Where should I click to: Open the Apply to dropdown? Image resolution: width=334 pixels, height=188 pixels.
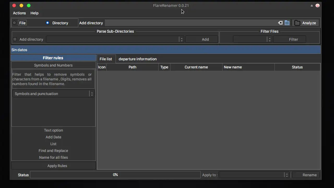pyautogui.click(x=254, y=175)
